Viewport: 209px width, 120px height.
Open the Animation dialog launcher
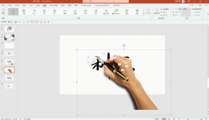click(x=151, y=19)
